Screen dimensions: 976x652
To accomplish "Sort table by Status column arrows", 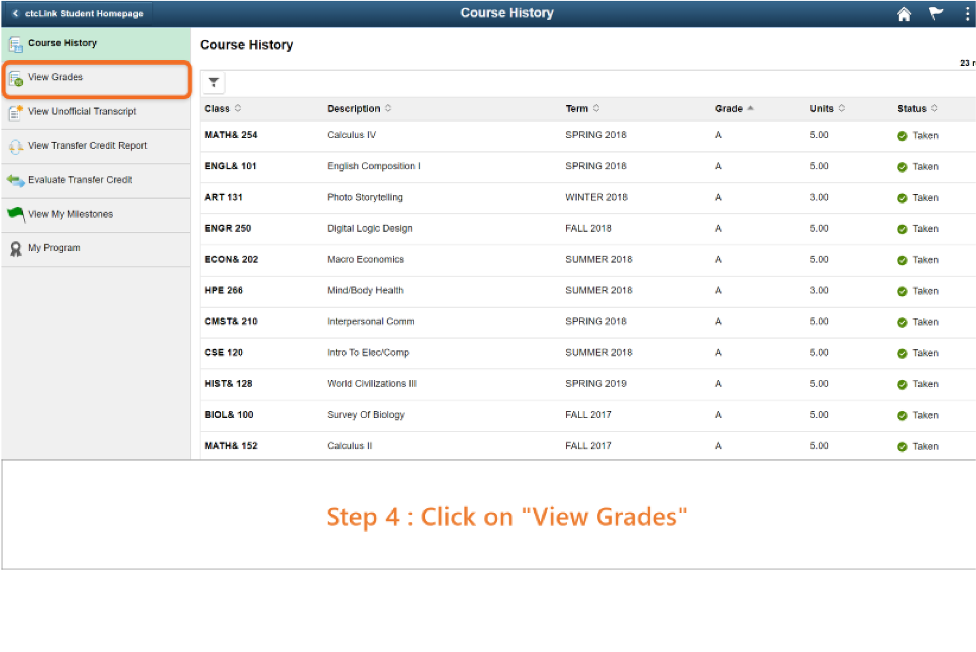I will tap(935, 108).
